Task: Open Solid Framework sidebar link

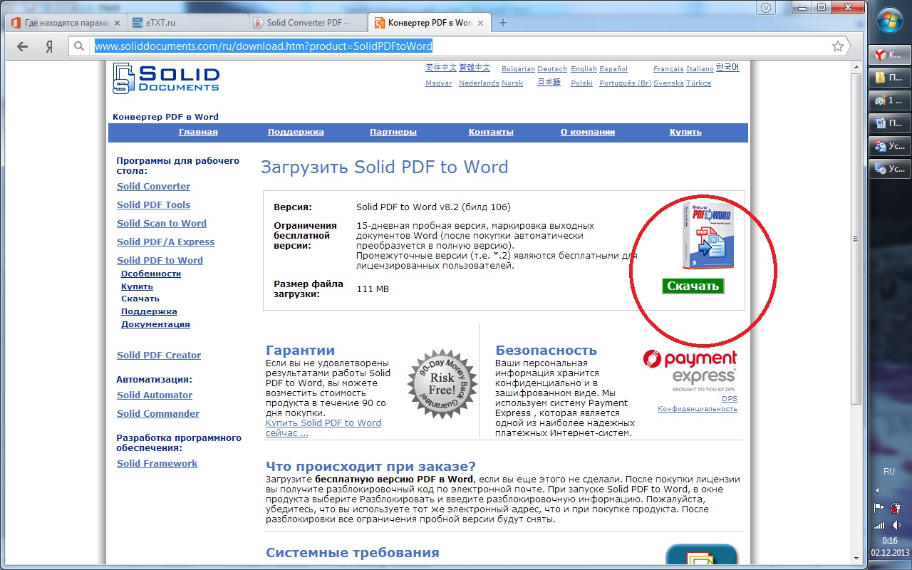Action: (157, 464)
